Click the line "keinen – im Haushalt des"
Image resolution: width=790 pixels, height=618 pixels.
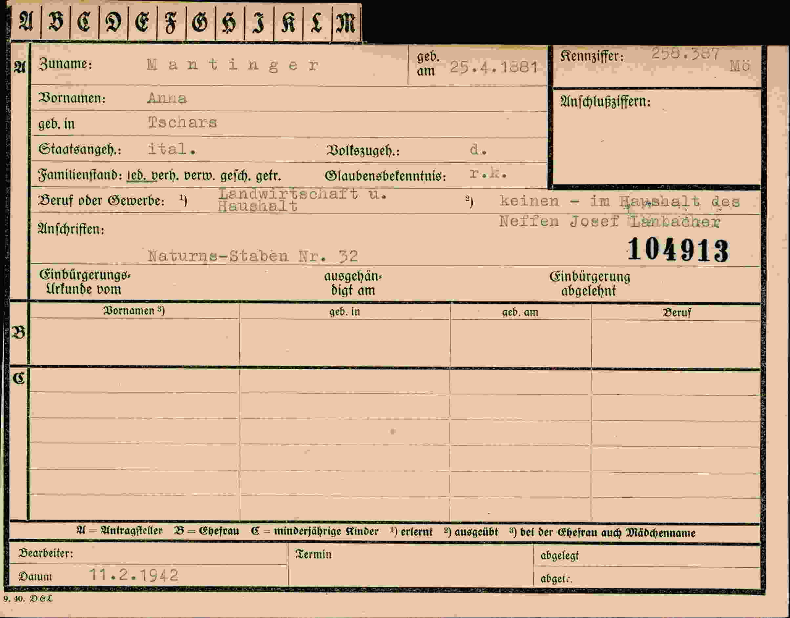click(x=619, y=201)
